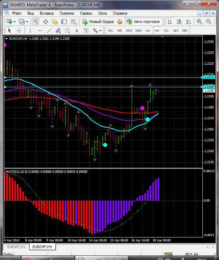Select the text label tool
Viewport: 219px width, 260px height.
click(77, 31)
